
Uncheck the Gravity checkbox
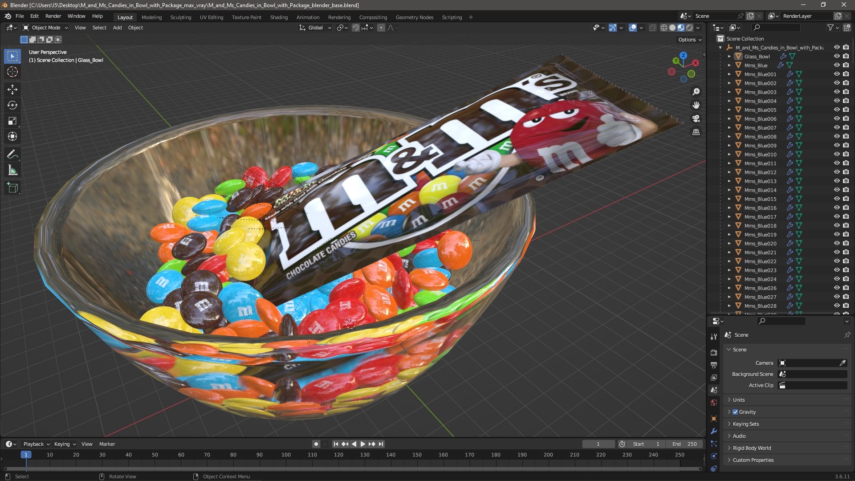735,412
